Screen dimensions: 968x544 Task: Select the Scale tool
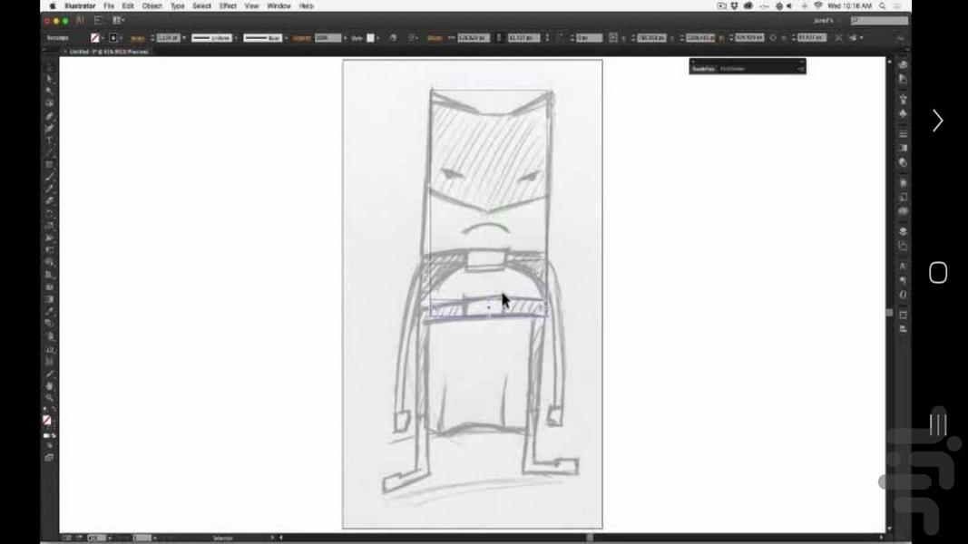pyautogui.click(x=49, y=226)
